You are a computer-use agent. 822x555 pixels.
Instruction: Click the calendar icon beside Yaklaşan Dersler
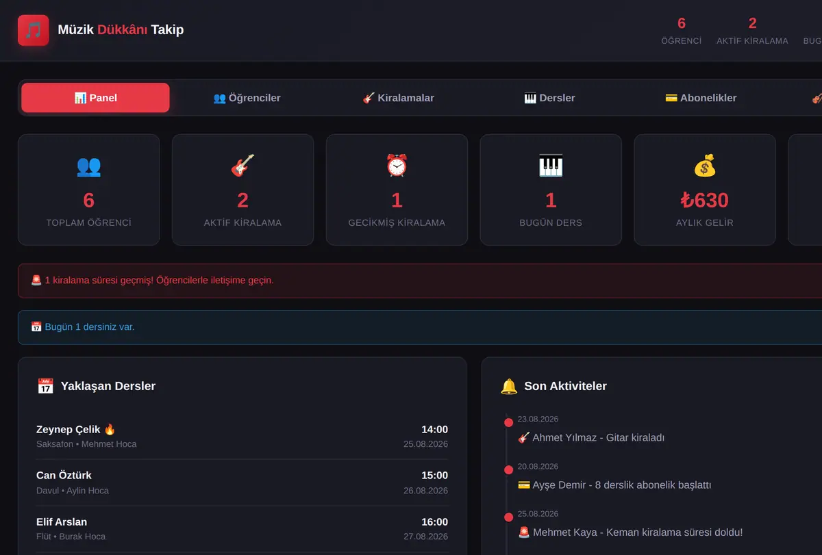[45, 386]
